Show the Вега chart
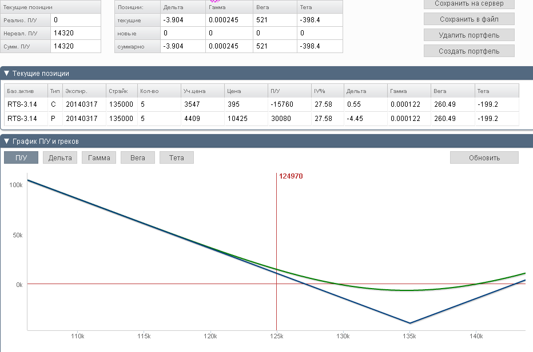Viewport: 533px width, 352px height. point(138,157)
